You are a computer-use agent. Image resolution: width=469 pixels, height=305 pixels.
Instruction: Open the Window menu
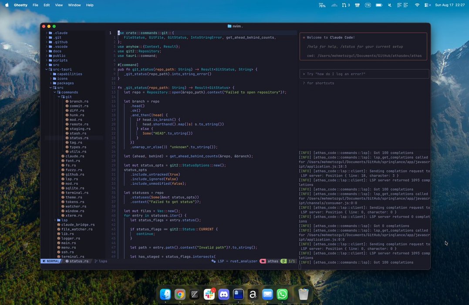[x=74, y=5]
